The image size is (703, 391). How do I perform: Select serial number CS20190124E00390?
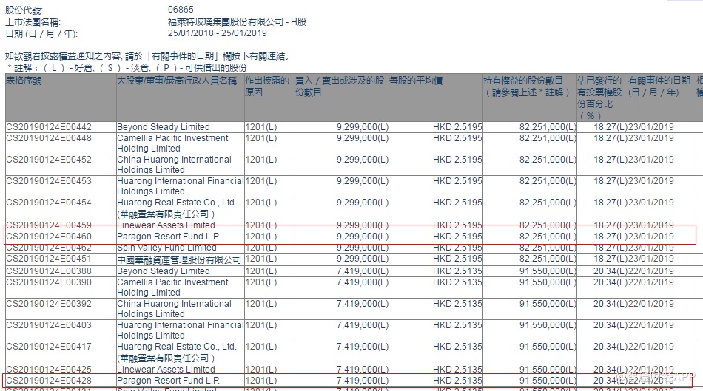coord(49,282)
